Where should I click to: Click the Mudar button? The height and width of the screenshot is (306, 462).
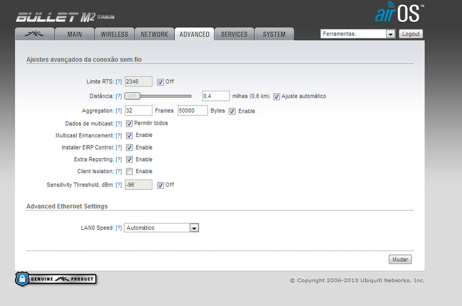coord(400,259)
